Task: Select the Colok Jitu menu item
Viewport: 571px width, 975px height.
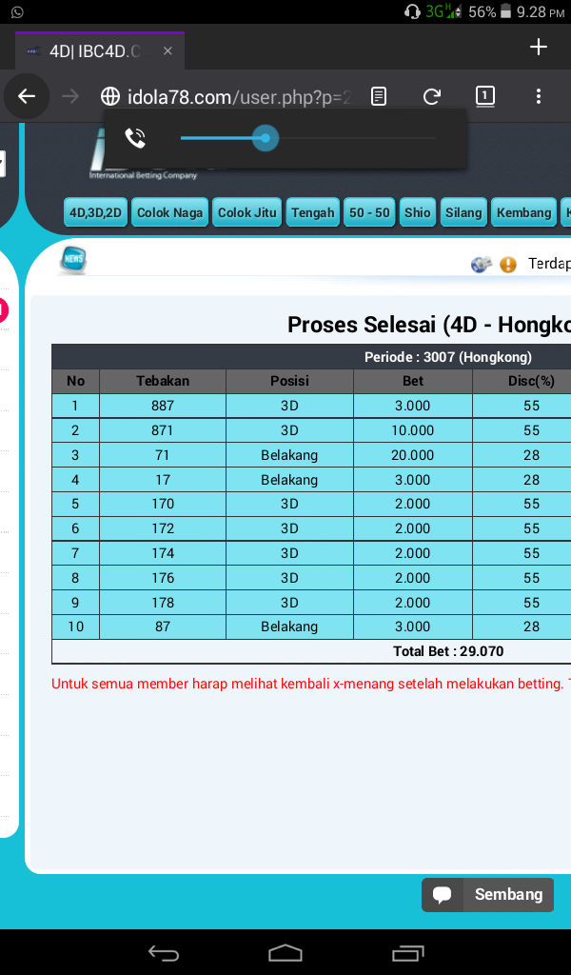Action: point(247,212)
